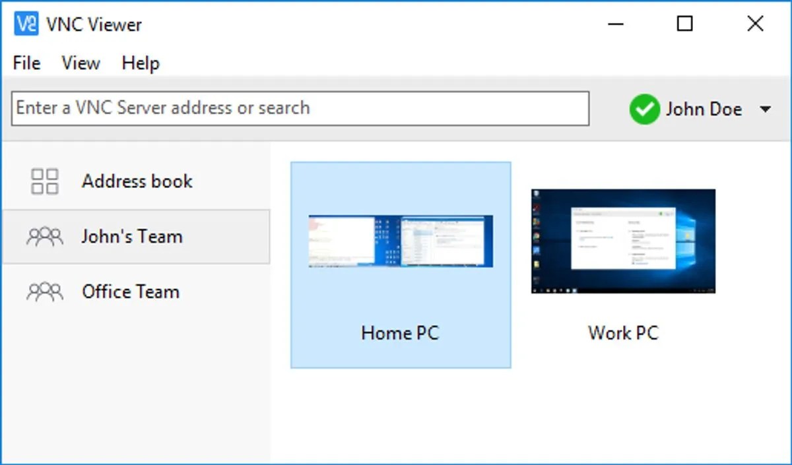Click the VNC Server address search field

[300, 108]
